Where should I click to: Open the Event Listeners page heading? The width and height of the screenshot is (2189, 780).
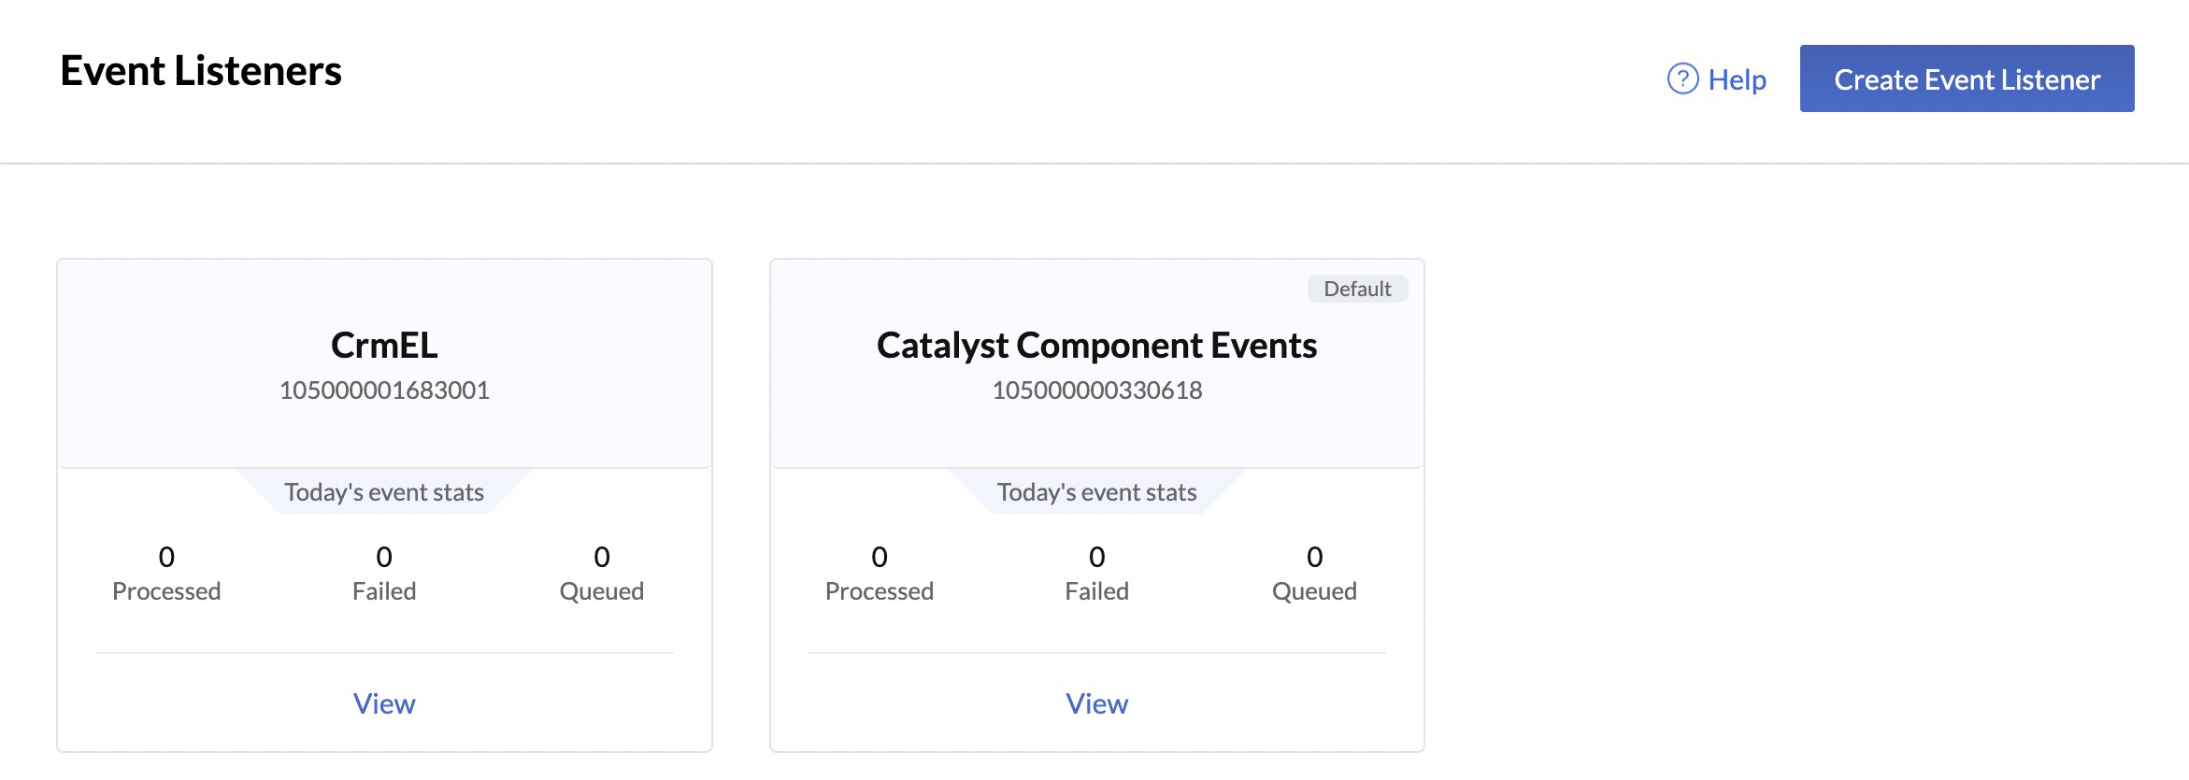(201, 70)
